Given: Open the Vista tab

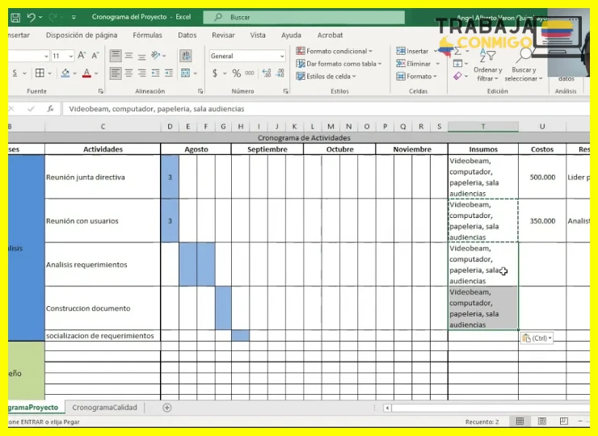Looking at the screenshot, I should [258, 35].
